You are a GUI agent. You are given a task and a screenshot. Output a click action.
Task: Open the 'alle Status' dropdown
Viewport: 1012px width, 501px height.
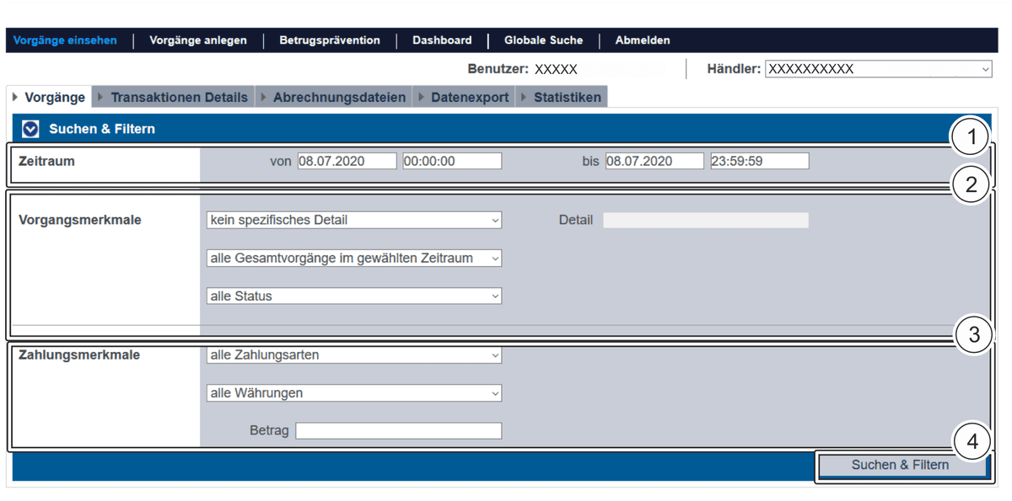click(353, 296)
